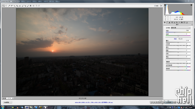Switch to the Effects (fx) tab

(179, 22)
